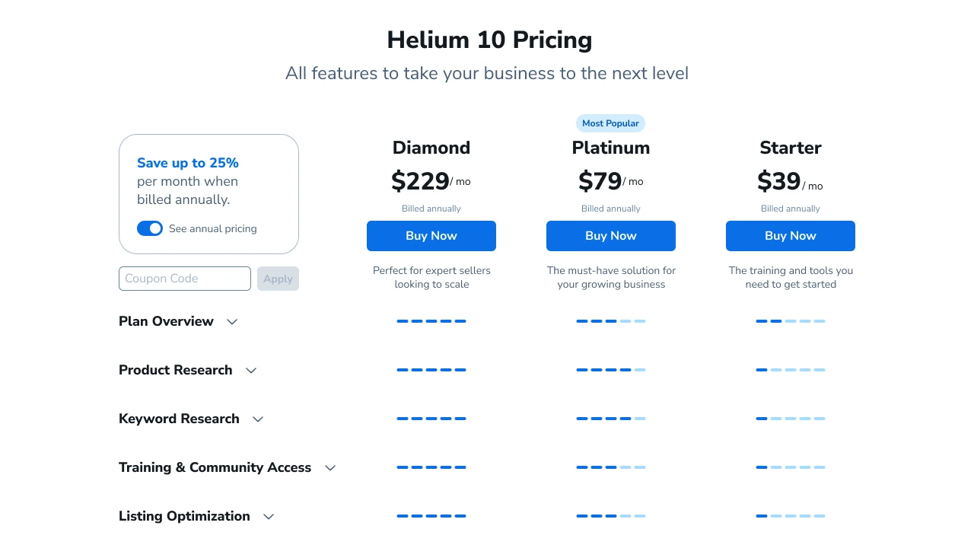Click Buy Now for the Platinum plan
974x548 pixels.
click(x=611, y=236)
